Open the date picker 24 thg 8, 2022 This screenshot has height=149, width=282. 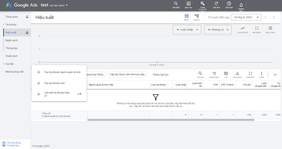pyautogui.click(x=246, y=17)
